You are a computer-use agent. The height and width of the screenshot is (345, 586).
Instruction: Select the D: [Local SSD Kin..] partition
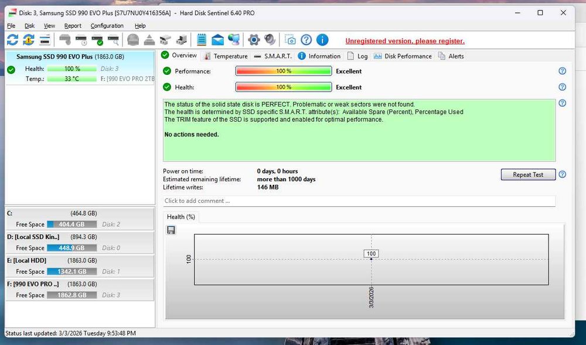80,242
